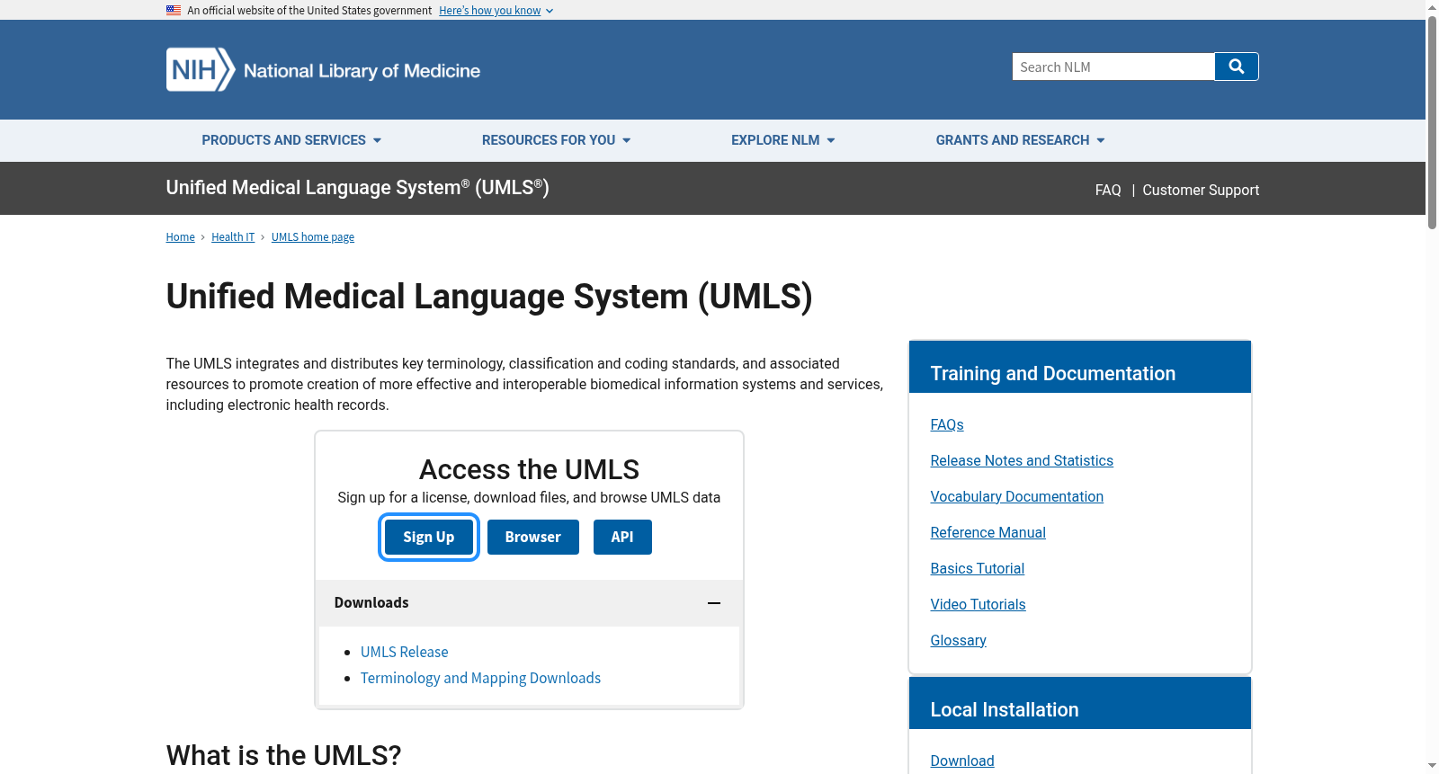The height and width of the screenshot is (774, 1439).
Task: Open Terminology and Mapping Downloads link
Action: (x=480, y=678)
